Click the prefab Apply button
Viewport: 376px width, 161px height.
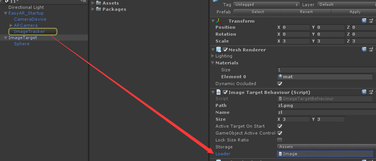point(355,12)
